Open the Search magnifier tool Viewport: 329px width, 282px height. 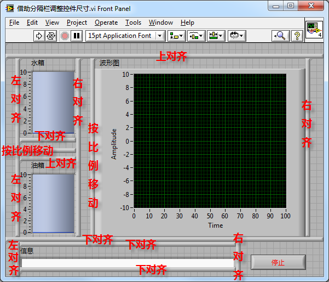coord(280,36)
